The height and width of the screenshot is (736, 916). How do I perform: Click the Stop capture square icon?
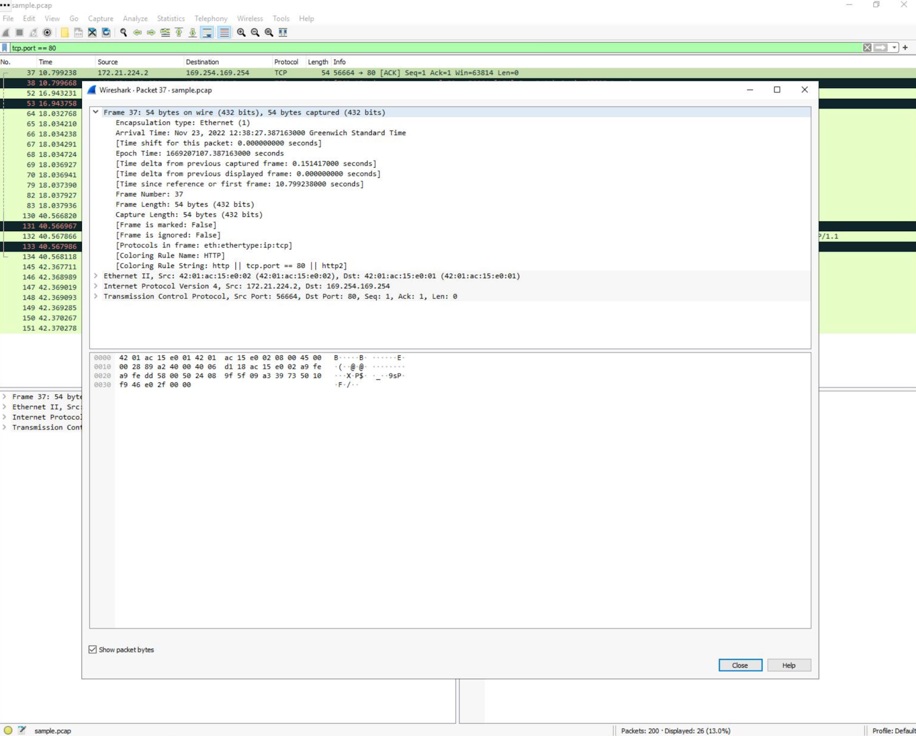(x=19, y=33)
